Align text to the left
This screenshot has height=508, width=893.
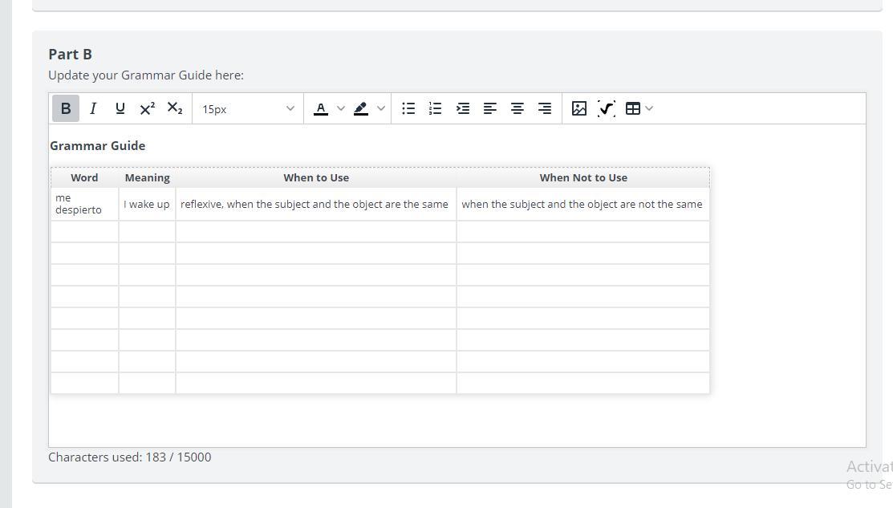point(490,108)
